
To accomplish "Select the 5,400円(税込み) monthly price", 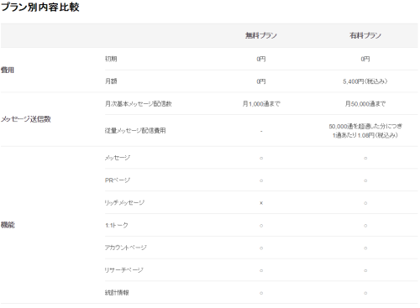I will 365,81.
